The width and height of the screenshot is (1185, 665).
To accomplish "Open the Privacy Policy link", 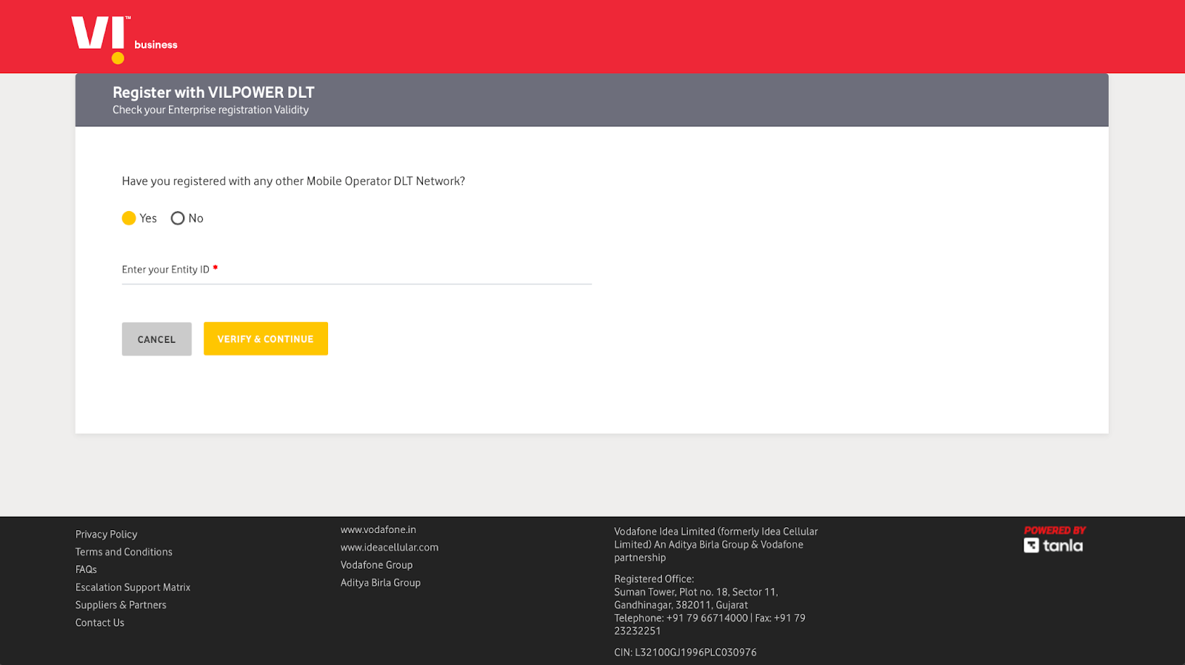I will coord(107,534).
